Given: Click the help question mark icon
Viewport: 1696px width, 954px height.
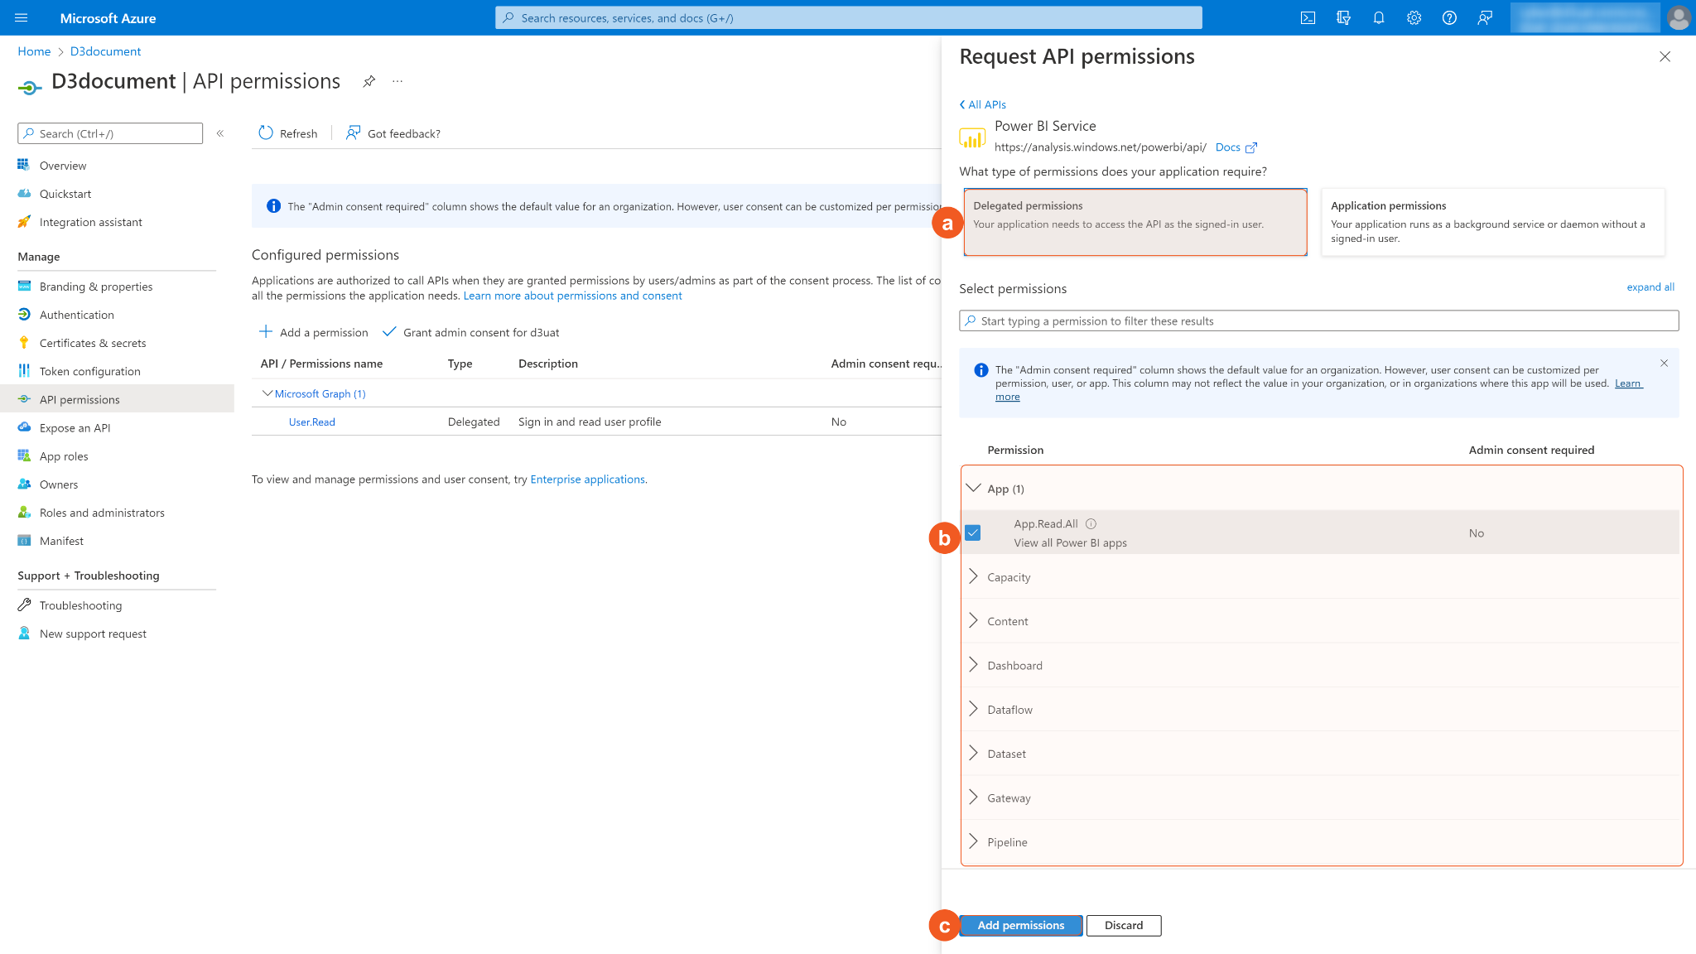Looking at the screenshot, I should 1449,17.
